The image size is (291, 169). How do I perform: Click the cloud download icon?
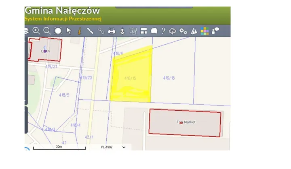(173, 31)
